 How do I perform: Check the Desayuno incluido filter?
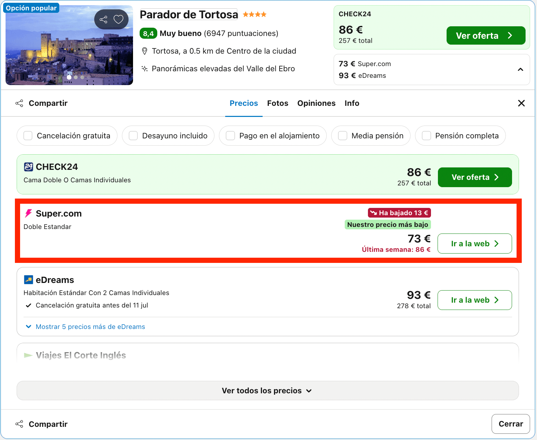(133, 136)
